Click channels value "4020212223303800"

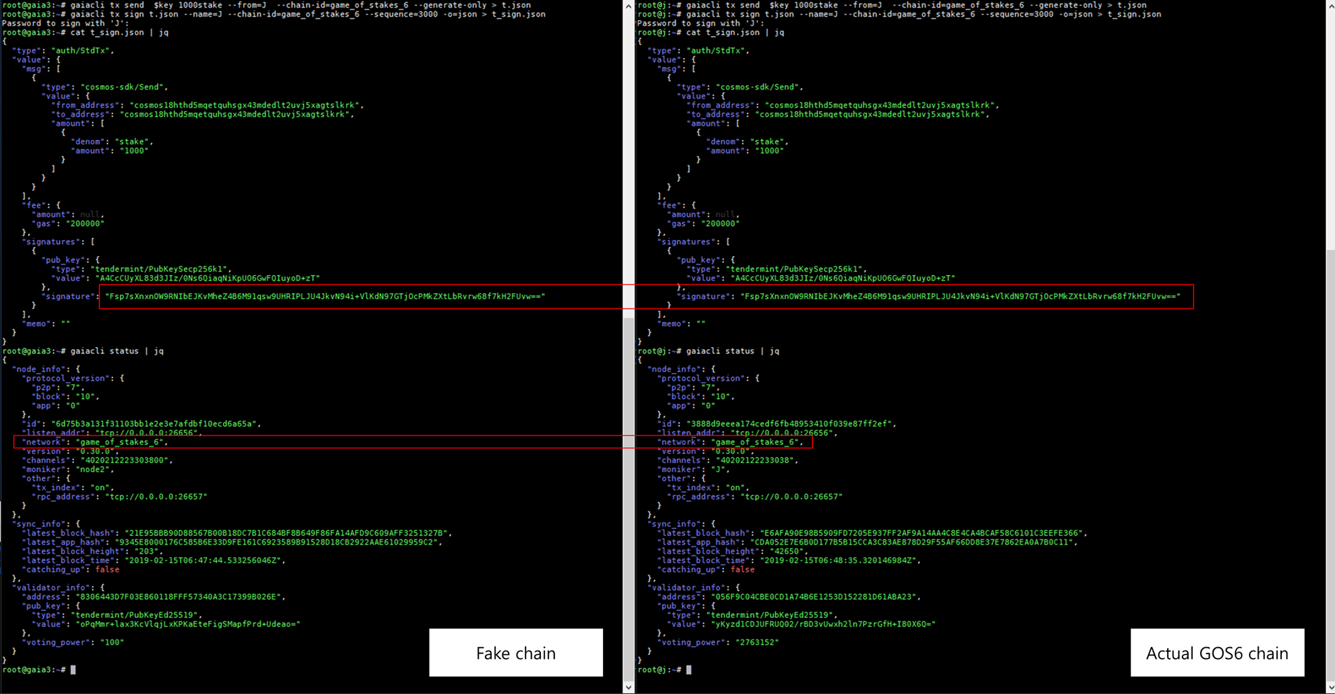pos(126,460)
